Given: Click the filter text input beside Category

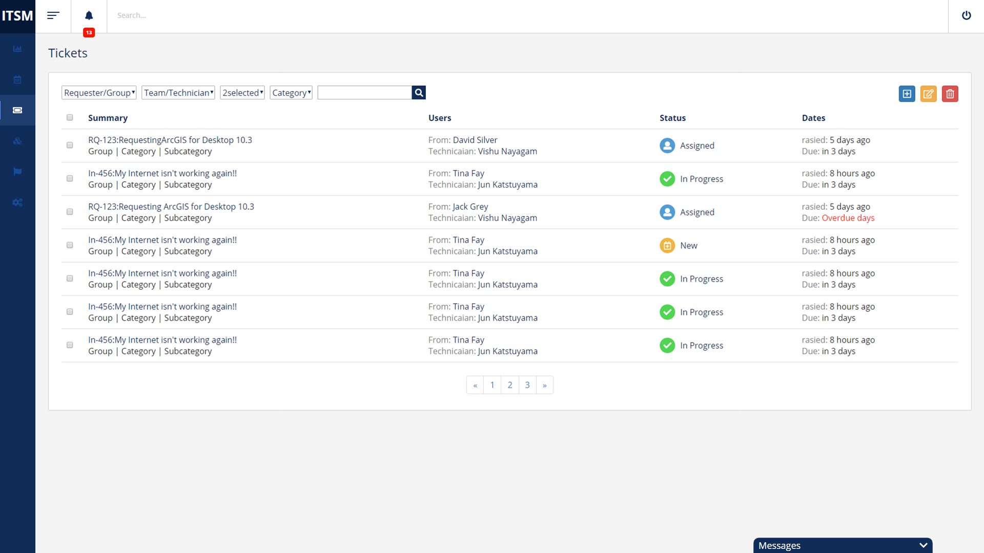Looking at the screenshot, I should coord(364,93).
